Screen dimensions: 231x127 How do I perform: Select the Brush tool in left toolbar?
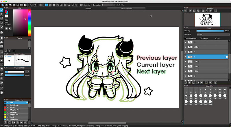click(x=2, y=10)
